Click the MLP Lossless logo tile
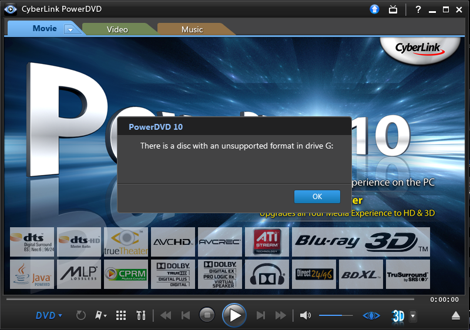Screen dimensions: 470x330 [79, 274]
